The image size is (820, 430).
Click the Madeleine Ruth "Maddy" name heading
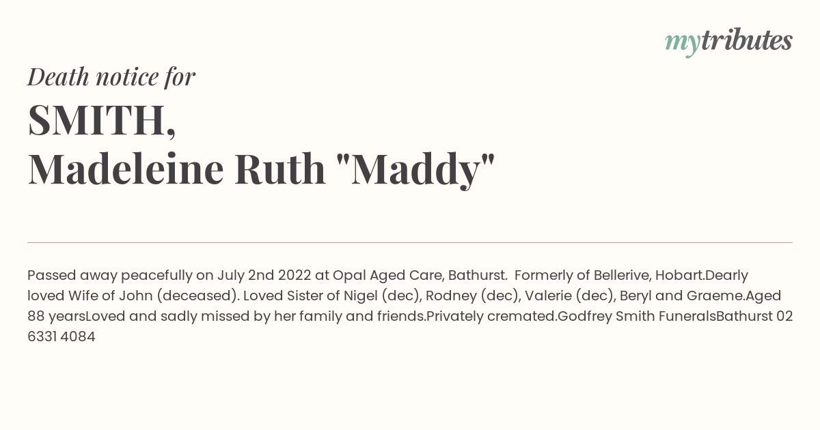[x=261, y=169]
